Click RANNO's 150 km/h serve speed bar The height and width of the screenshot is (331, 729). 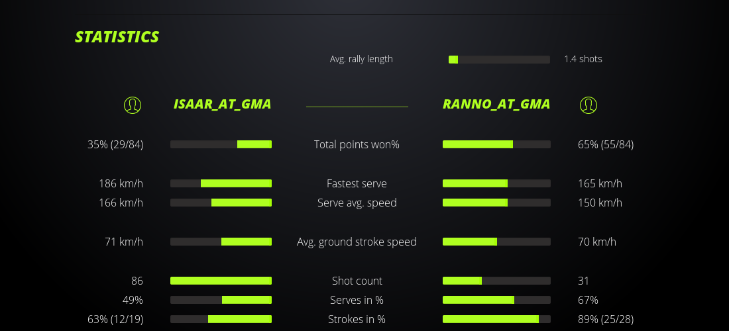496,203
